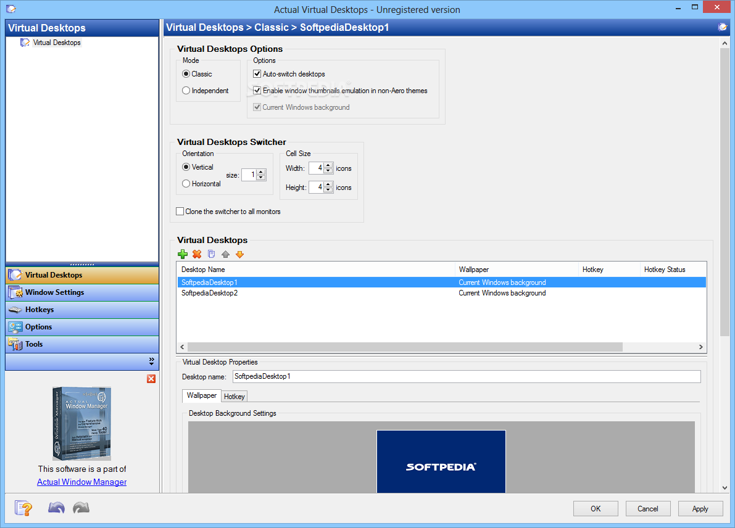This screenshot has height=528, width=735.
Task: Select Vertical orientation radio button
Action: point(186,167)
